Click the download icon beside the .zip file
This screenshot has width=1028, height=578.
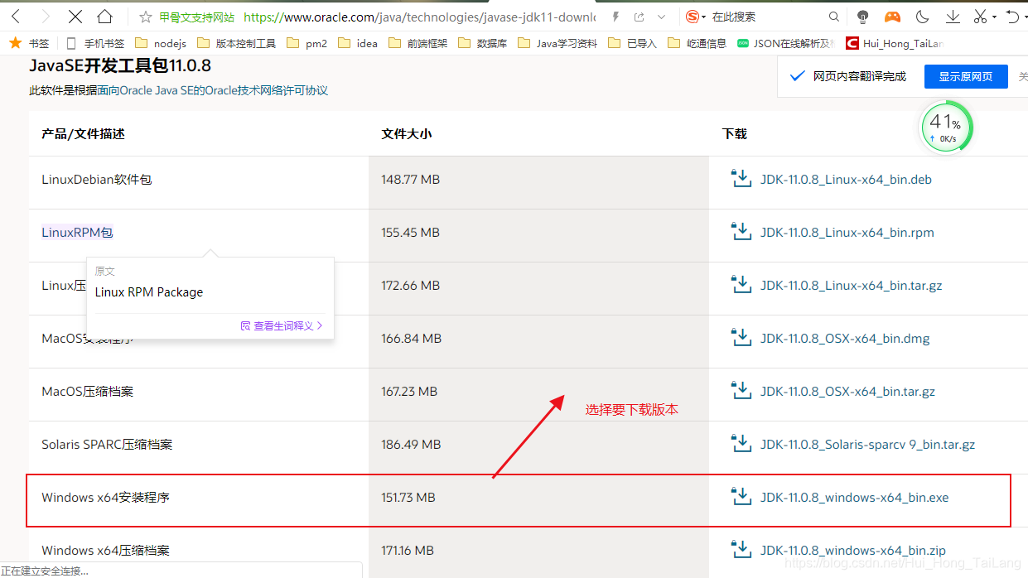click(741, 549)
